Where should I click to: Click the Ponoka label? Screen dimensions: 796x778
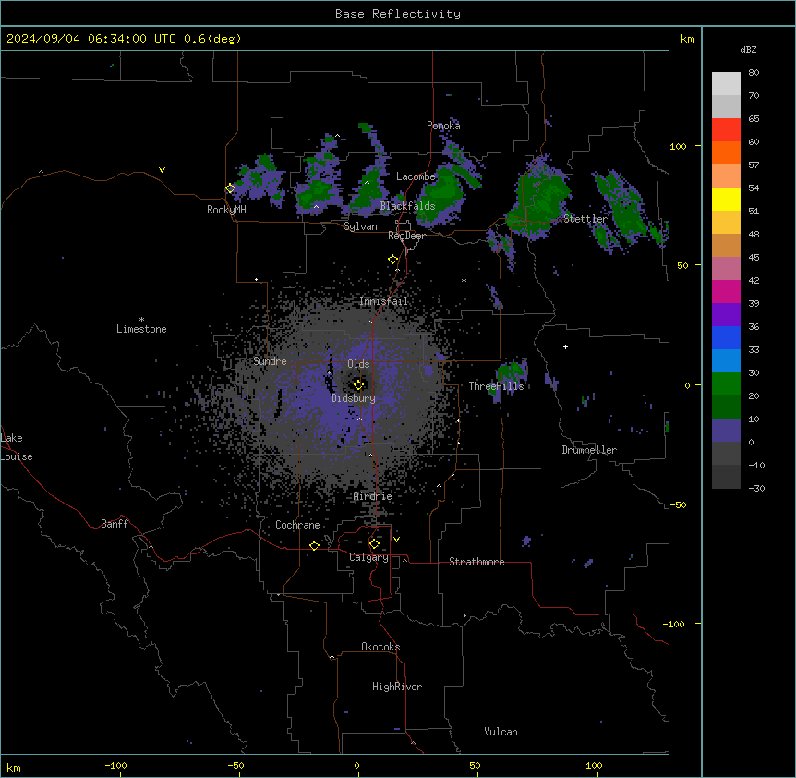[x=443, y=126]
